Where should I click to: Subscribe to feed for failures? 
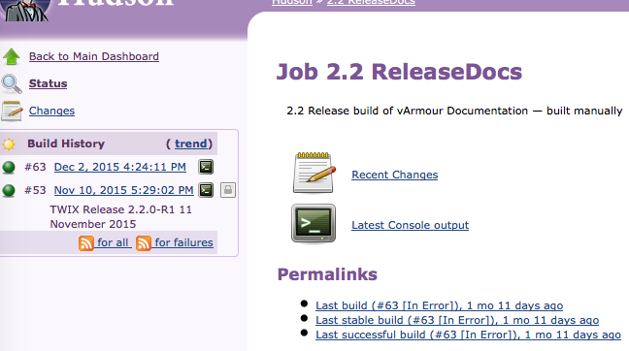click(184, 242)
